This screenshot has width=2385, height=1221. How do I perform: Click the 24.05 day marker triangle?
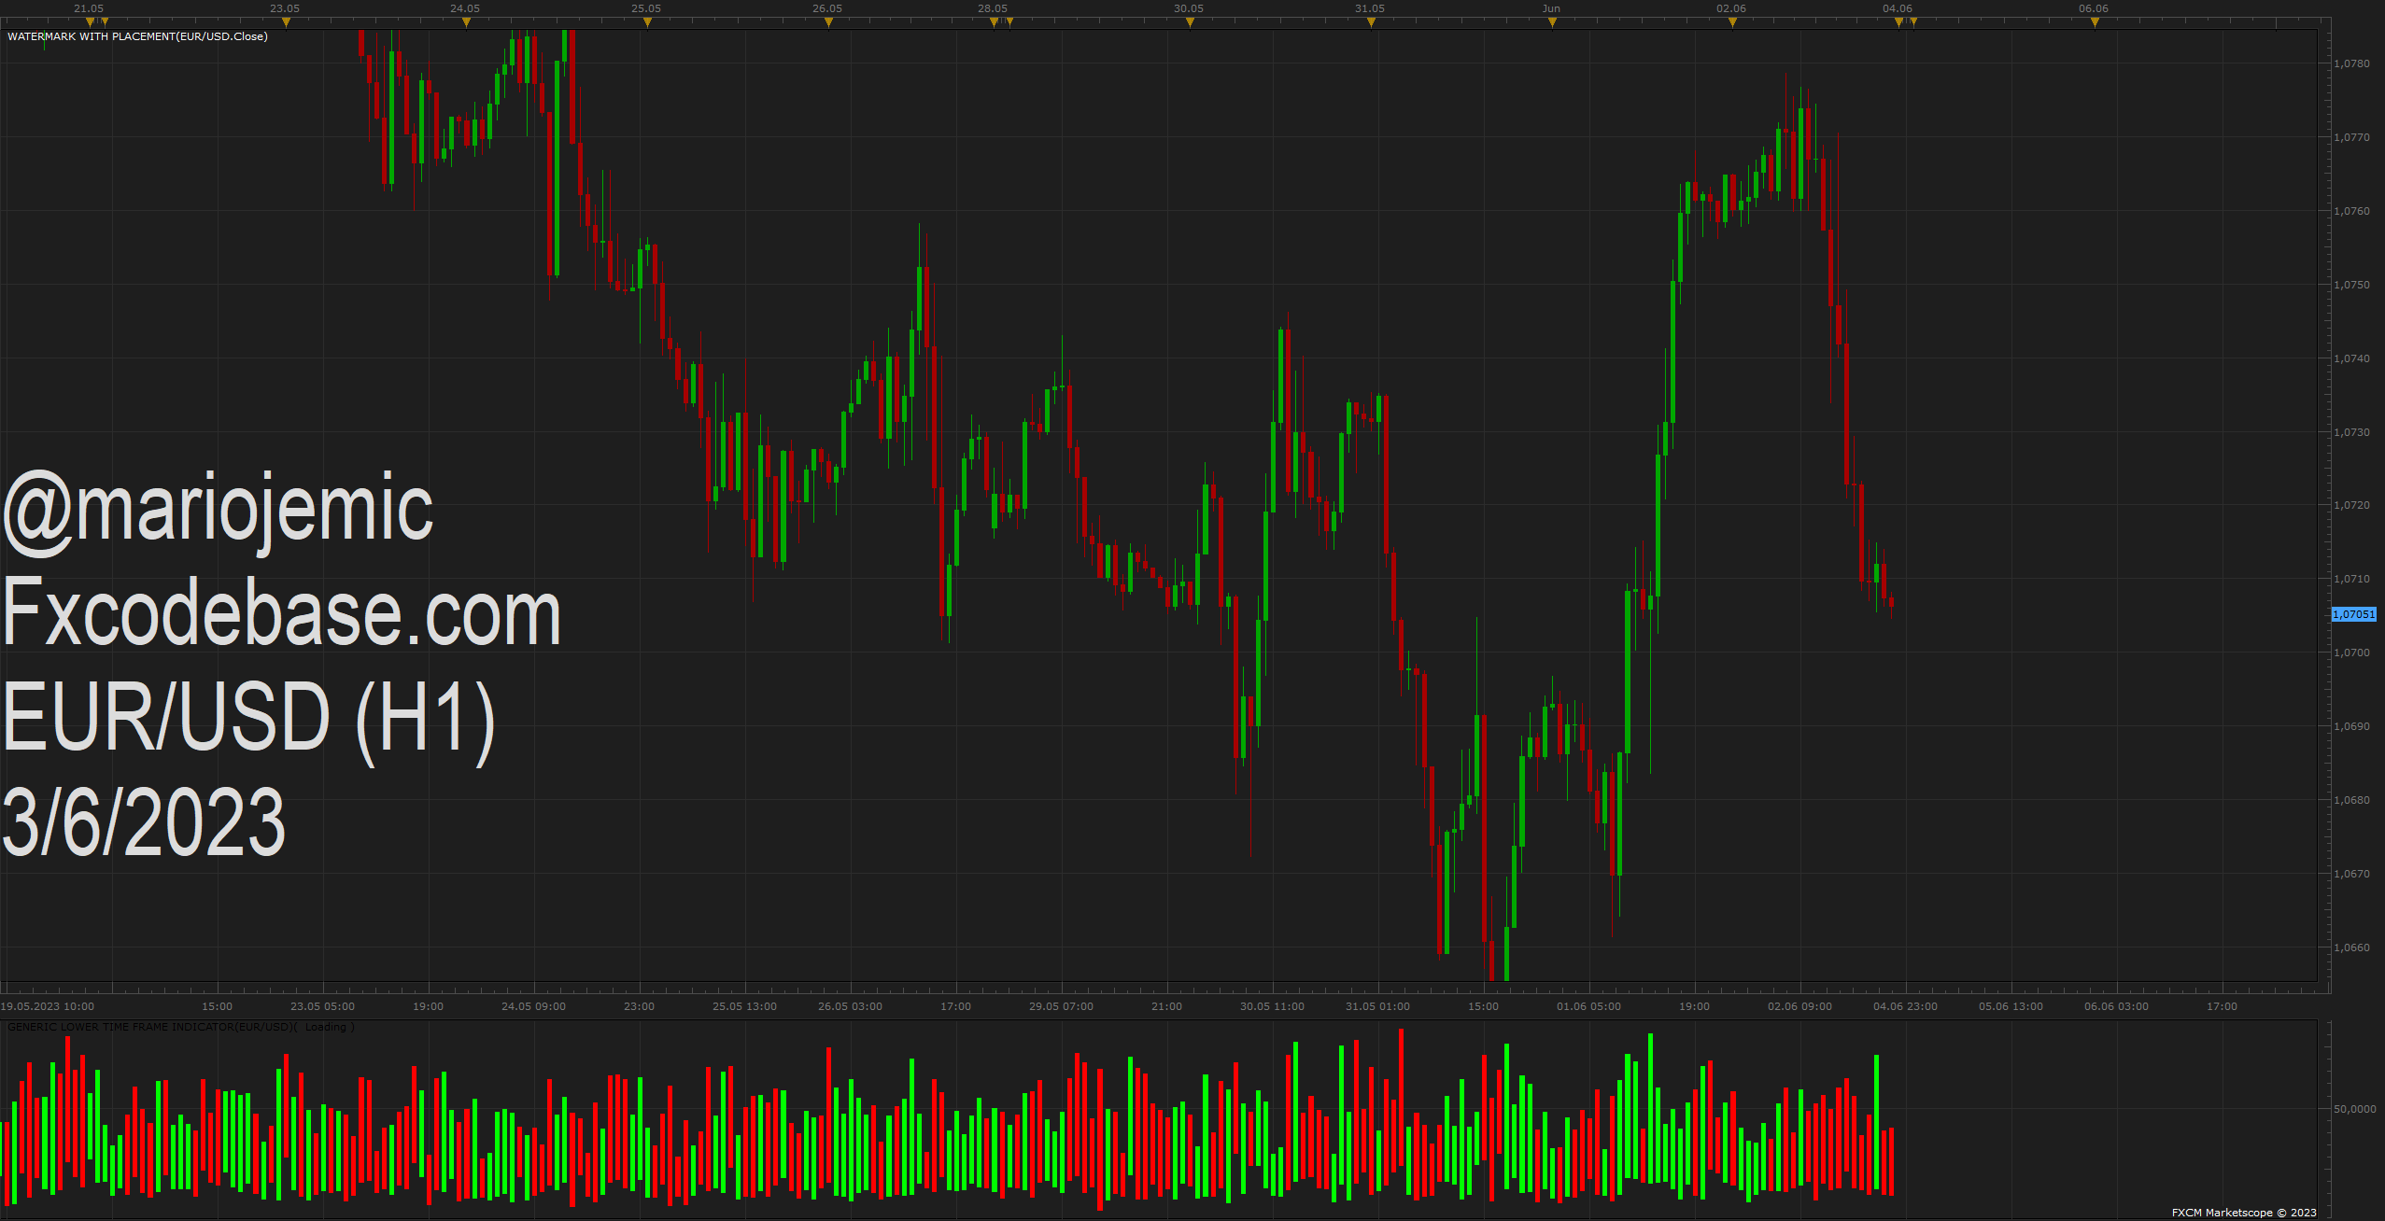466,22
